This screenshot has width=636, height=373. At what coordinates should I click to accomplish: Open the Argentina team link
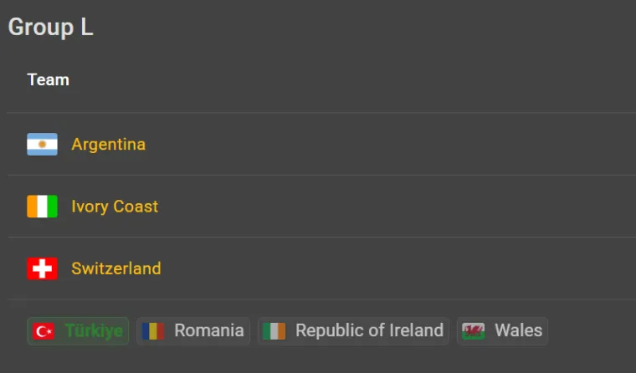[x=109, y=145]
